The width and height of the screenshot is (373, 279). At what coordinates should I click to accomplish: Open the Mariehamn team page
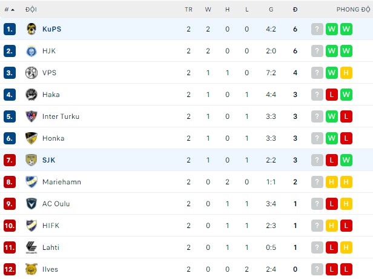point(61,182)
